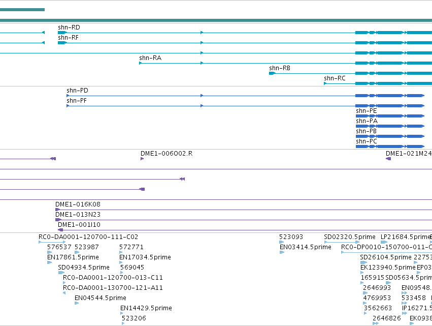Screen dimensions: 432x326
Task: Click the SD04934.5prime EST arrow
Action: pyautogui.click(x=61, y=273)
